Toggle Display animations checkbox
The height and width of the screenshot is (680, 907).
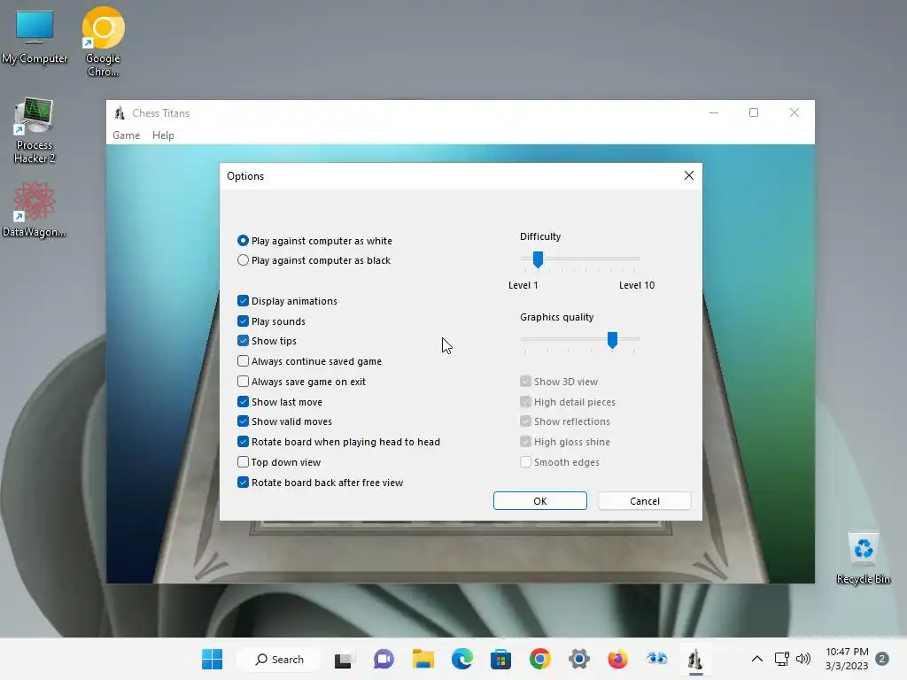click(x=243, y=301)
